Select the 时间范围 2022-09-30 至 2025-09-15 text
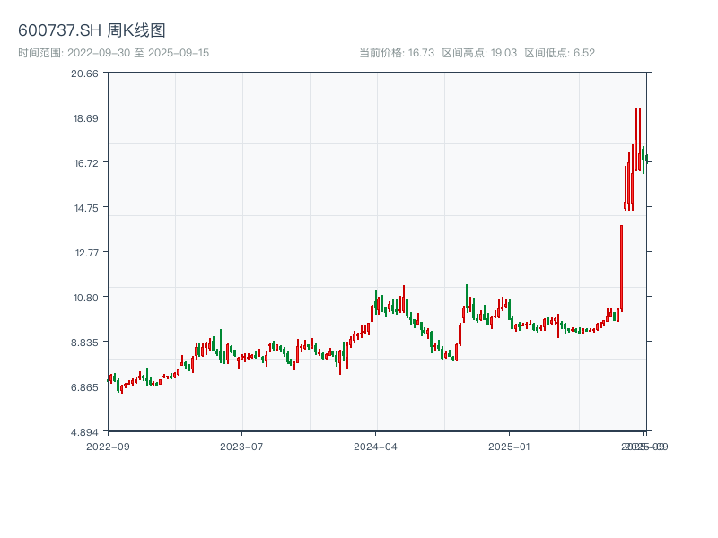 pos(114,53)
